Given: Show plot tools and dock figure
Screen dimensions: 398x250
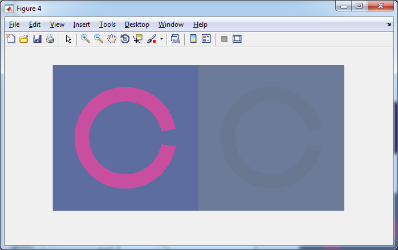Looking at the screenshot, I should (237, 39).
